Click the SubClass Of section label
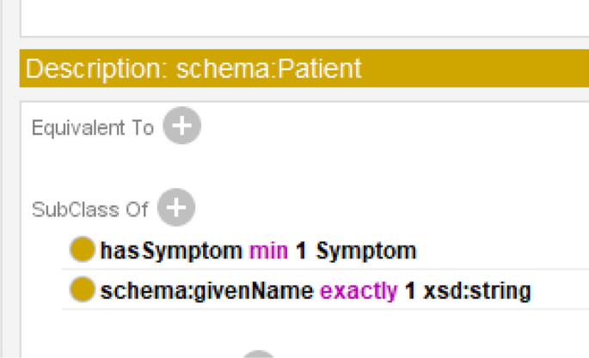Viewport: 589px width, 358px height. pos(89,209)
